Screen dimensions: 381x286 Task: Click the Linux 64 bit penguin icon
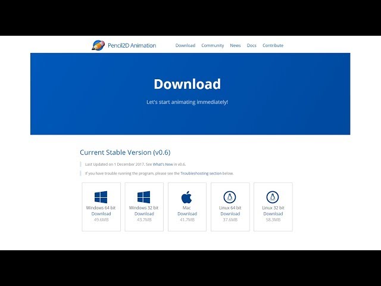(230, 197)
